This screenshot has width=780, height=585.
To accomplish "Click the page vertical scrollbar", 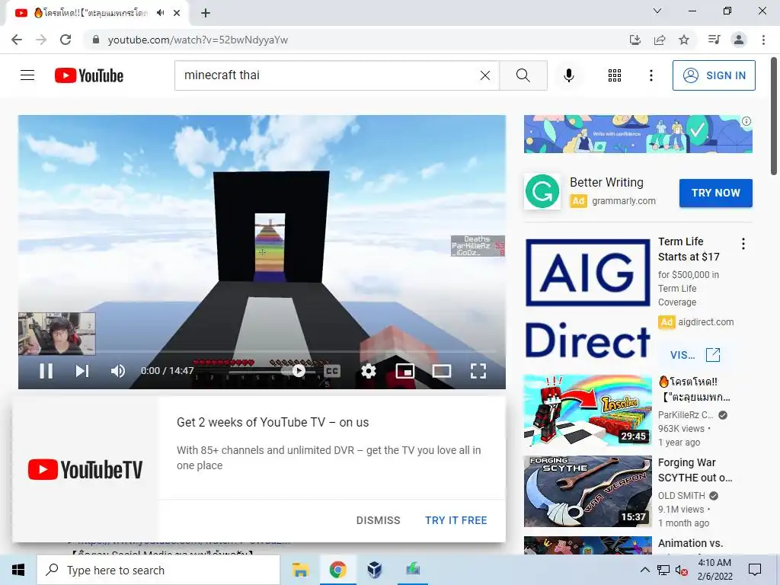I will [x=774, y=117].
